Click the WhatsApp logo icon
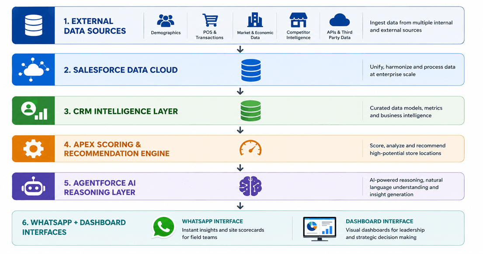Viewport: 483px width, 254px height. coord(163,227)
